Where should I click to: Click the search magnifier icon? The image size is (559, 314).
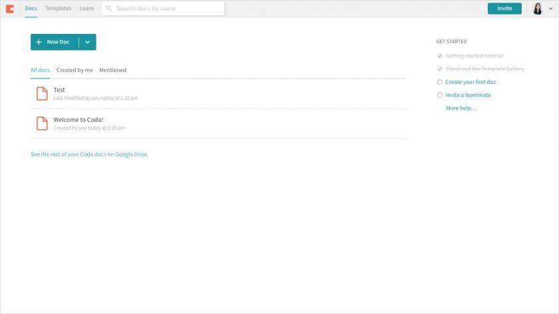(108, 9)
